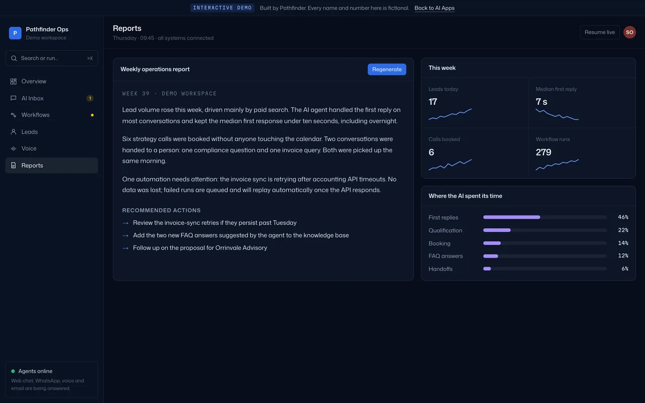645x403 pixels.
Task: Open the SO user avatar
Action: pyautogui.click(x=630, y=32)
